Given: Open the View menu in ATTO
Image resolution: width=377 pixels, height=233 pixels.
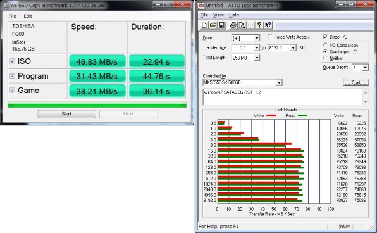Looking at the screenshot, I should [x=218, y=15].
